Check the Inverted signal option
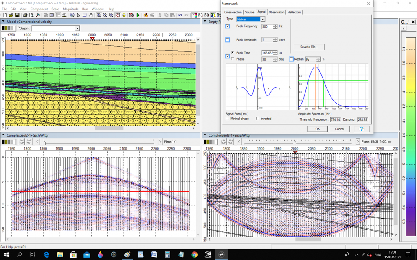This screenshot has width=417, height=260. (x=257, y=119)
